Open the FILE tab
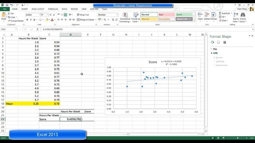Viewport: 255px width, 143px height. (x=5, y=9)
